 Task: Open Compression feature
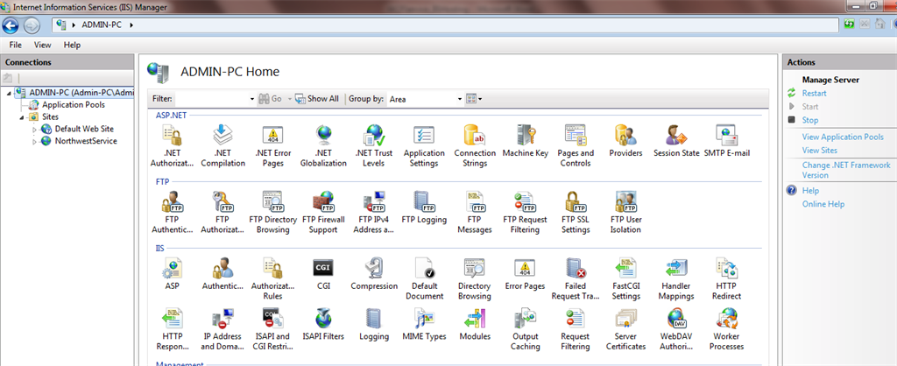(x=373, y=274)
